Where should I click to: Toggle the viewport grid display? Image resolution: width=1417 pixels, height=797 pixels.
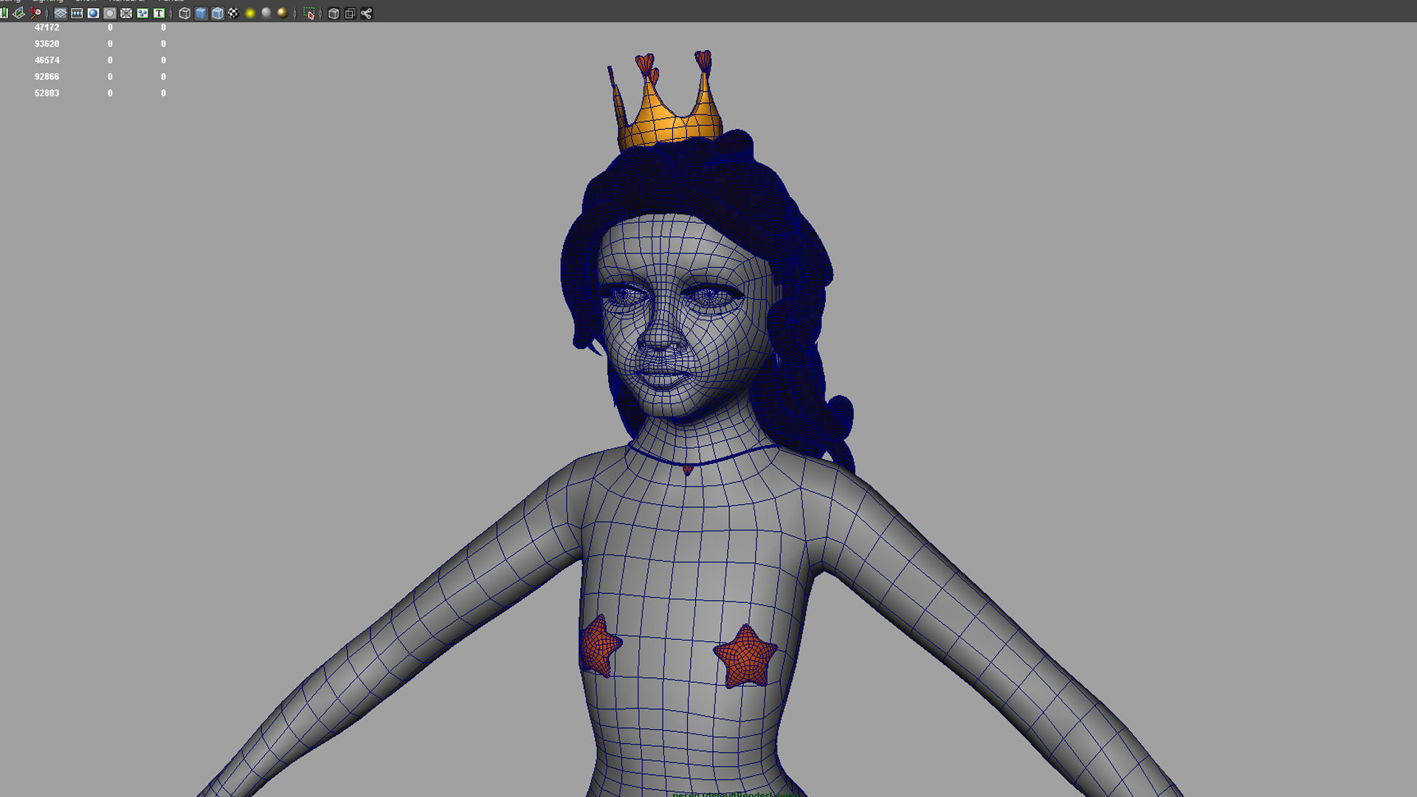[61, 13]
